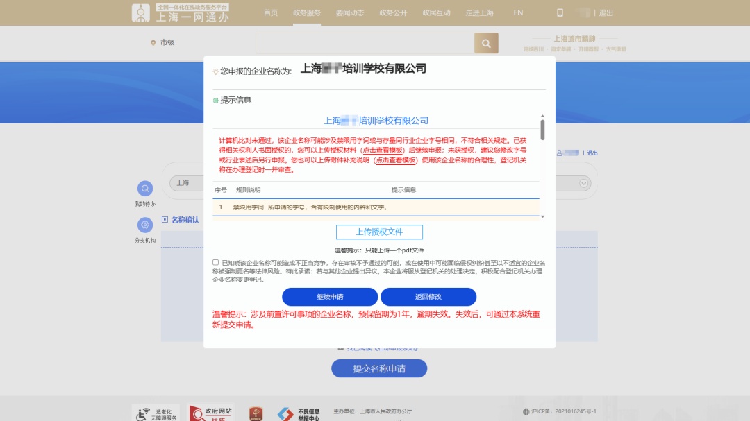Select the 我的待办 circular icon
This screenshot has width=750, height=421.
click(x=145, y=187)
